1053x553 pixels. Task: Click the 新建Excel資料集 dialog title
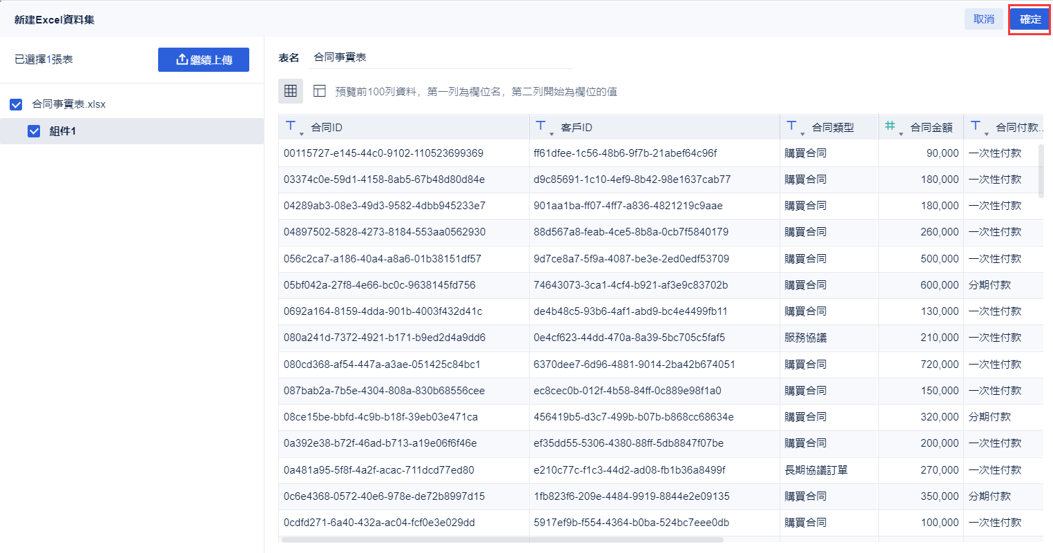coord(55,19)
